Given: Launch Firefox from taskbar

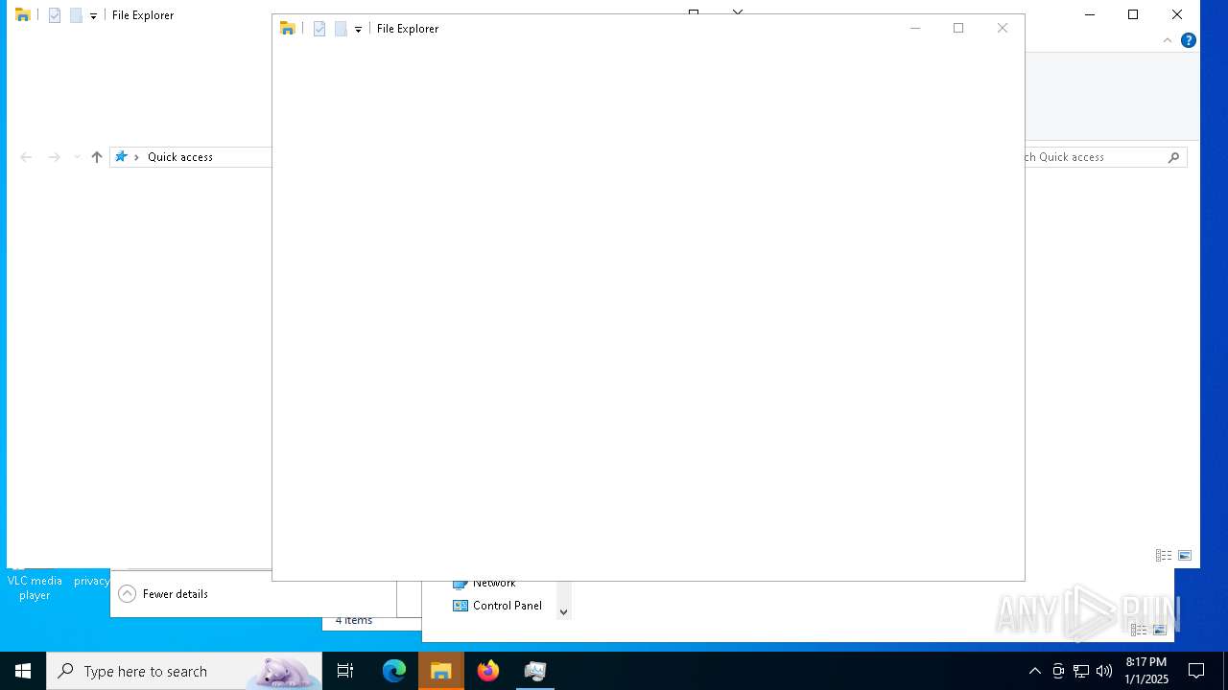Looking at the screenshot, I should 488,671.
